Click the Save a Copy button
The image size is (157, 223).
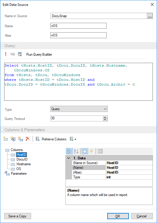[17, 216]
